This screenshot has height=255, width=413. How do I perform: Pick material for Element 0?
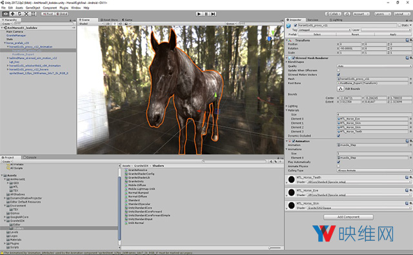tap(410, 119)
